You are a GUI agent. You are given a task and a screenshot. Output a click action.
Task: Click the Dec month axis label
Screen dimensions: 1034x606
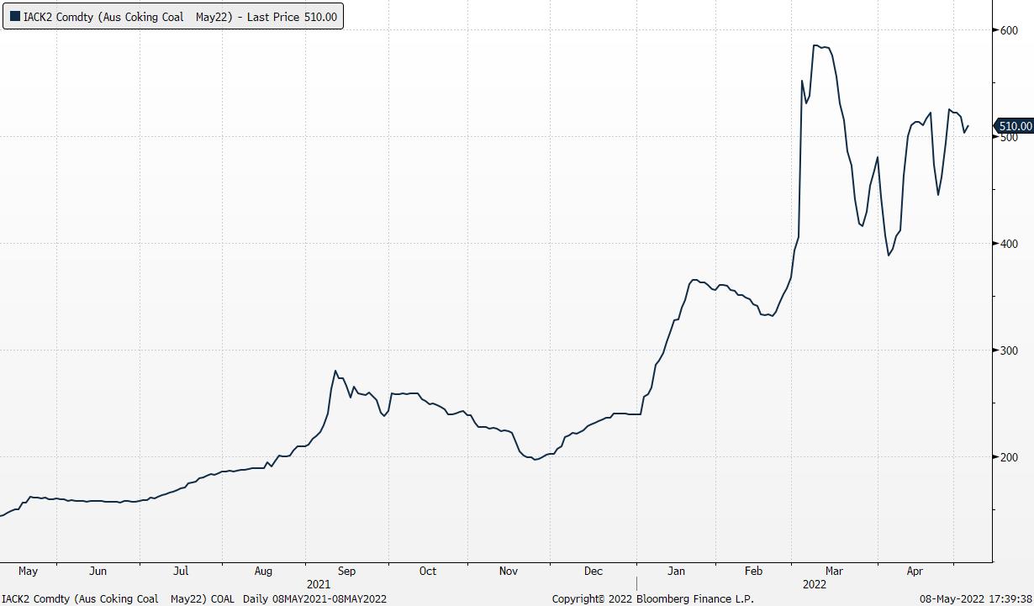593,572
